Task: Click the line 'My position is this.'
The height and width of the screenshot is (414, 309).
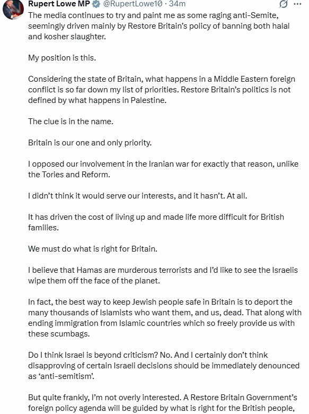Action: tap(62, 58)
